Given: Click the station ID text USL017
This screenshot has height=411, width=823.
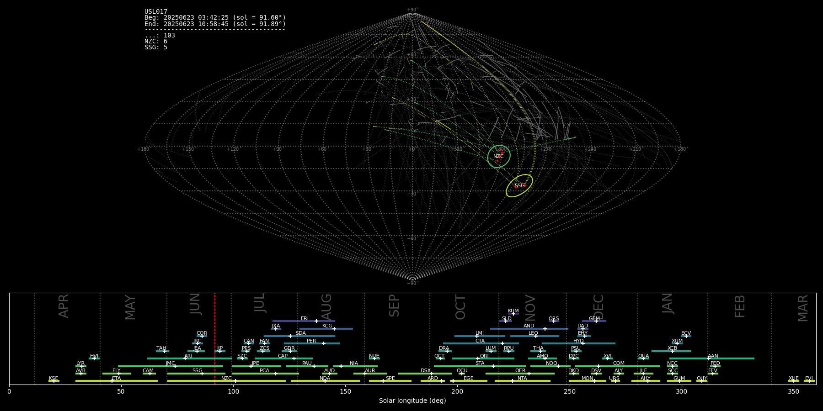Looking at the screenshot, I should (156, 12).
